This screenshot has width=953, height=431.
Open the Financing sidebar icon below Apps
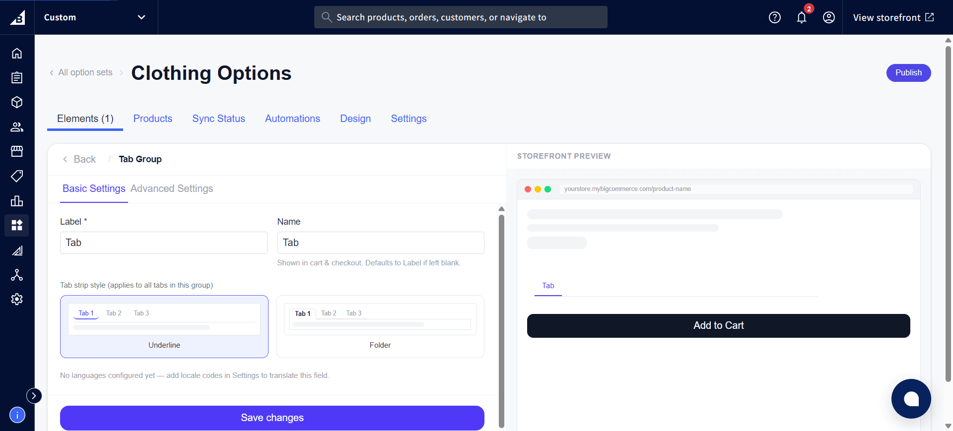(17, 250)
